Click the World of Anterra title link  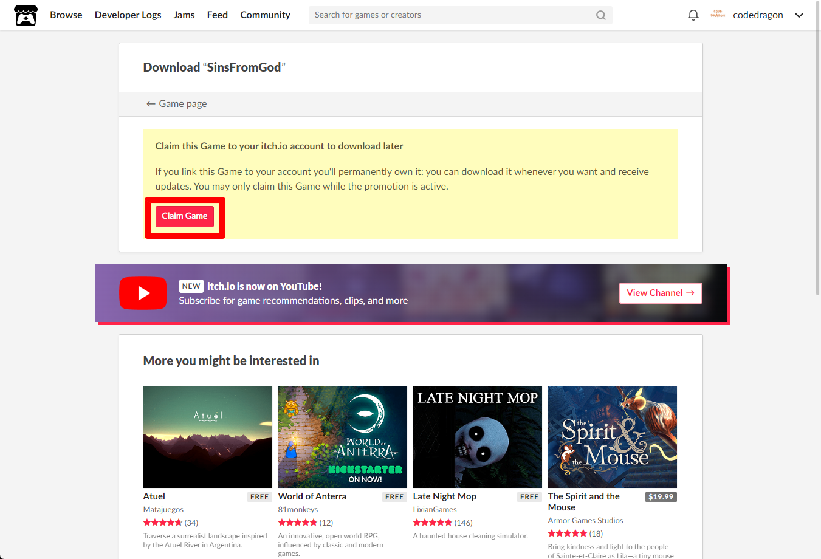point(312,496)
